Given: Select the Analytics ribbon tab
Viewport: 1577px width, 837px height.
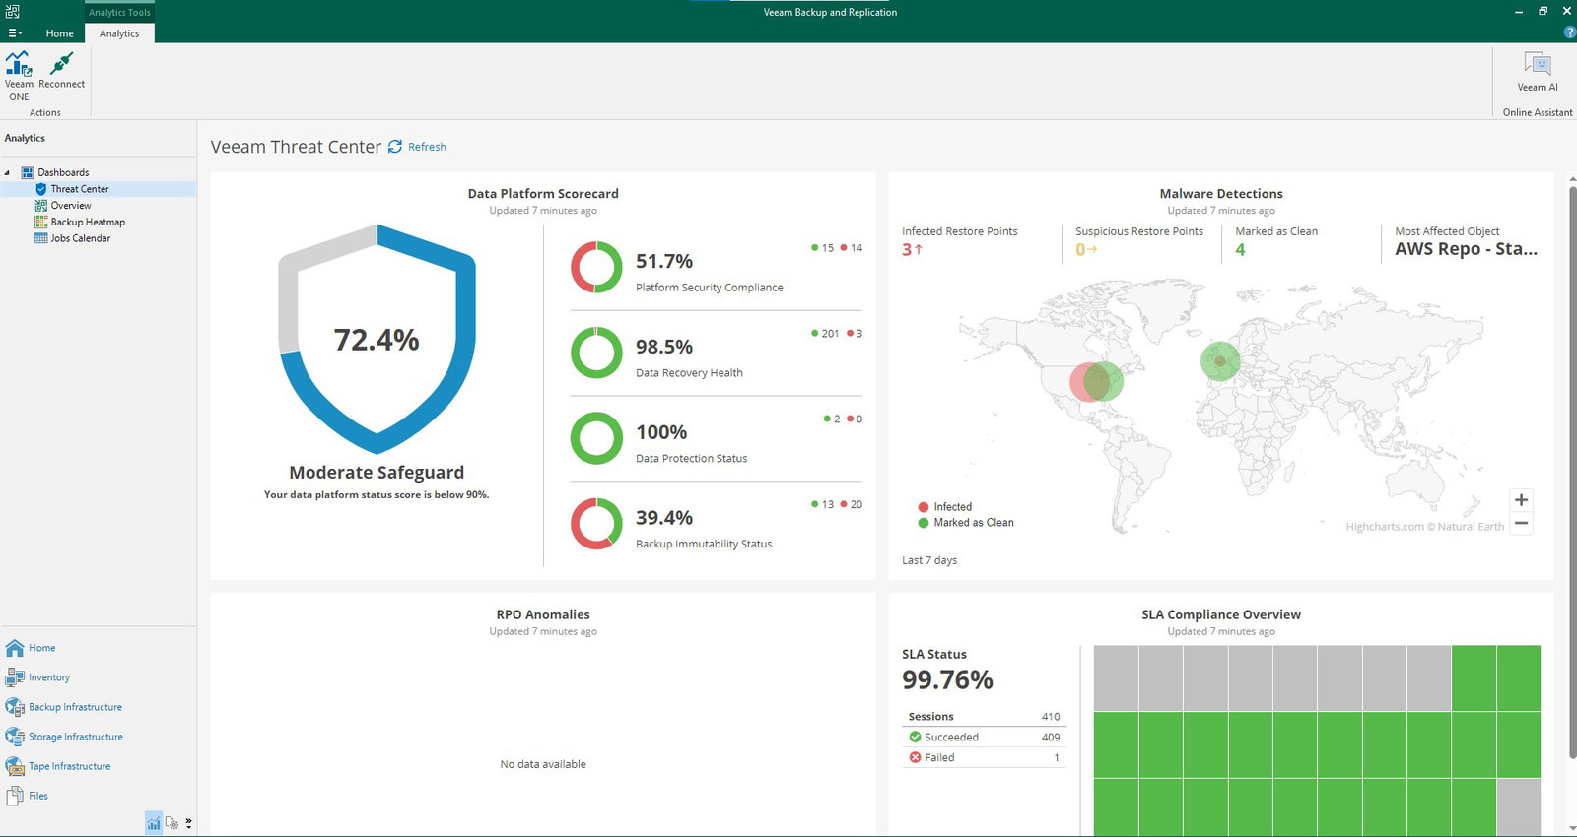Looking at the screenshot, I should click(119, 33).
